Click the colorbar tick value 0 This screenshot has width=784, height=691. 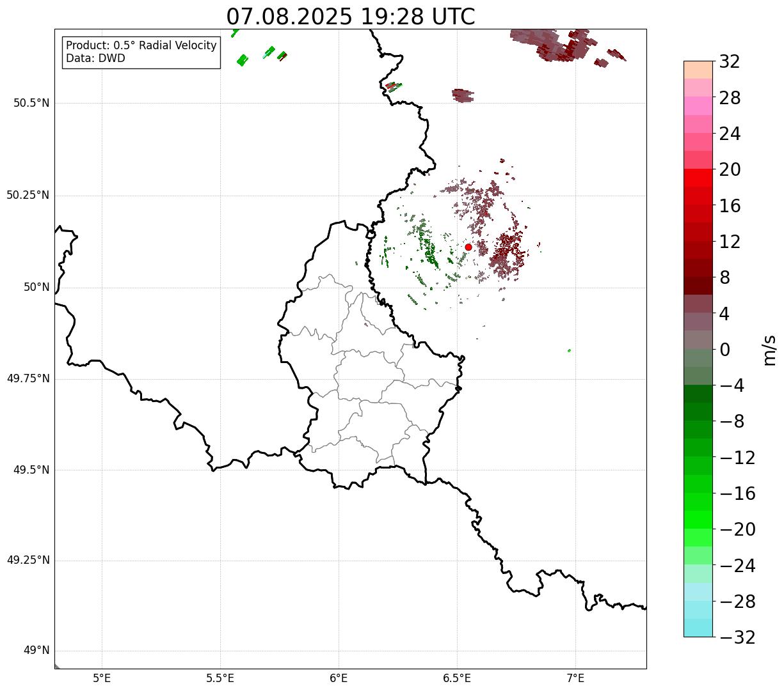click(725, 350)
